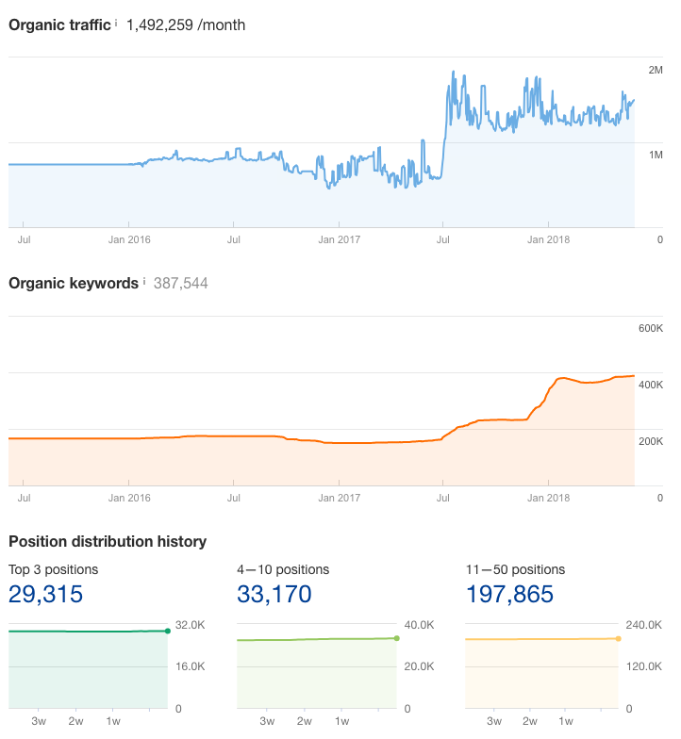Click the 20.0K axis label on the 4—10 chart
This screenshot has height=739, width=681.
419,666
